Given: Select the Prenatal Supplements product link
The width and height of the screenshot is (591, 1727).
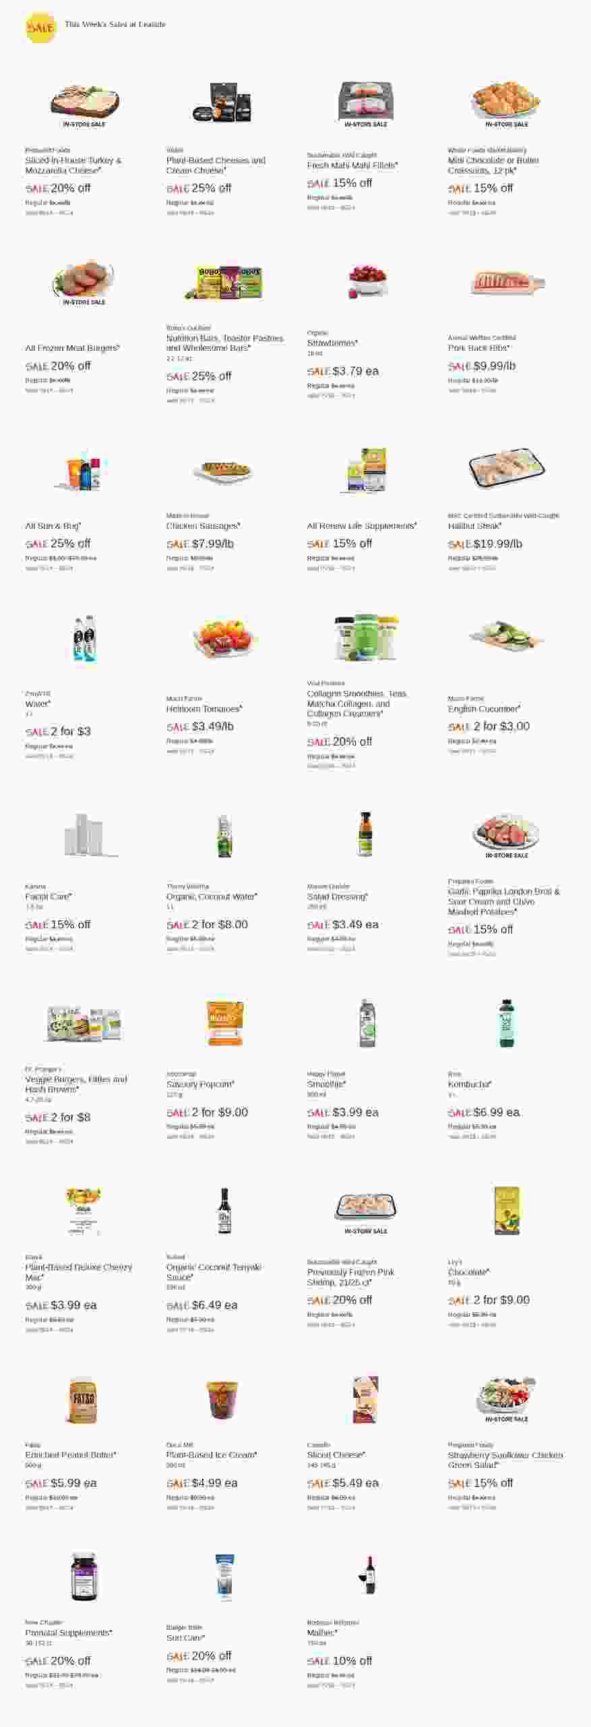Looking at the screenshot, I should [68, 1633].
